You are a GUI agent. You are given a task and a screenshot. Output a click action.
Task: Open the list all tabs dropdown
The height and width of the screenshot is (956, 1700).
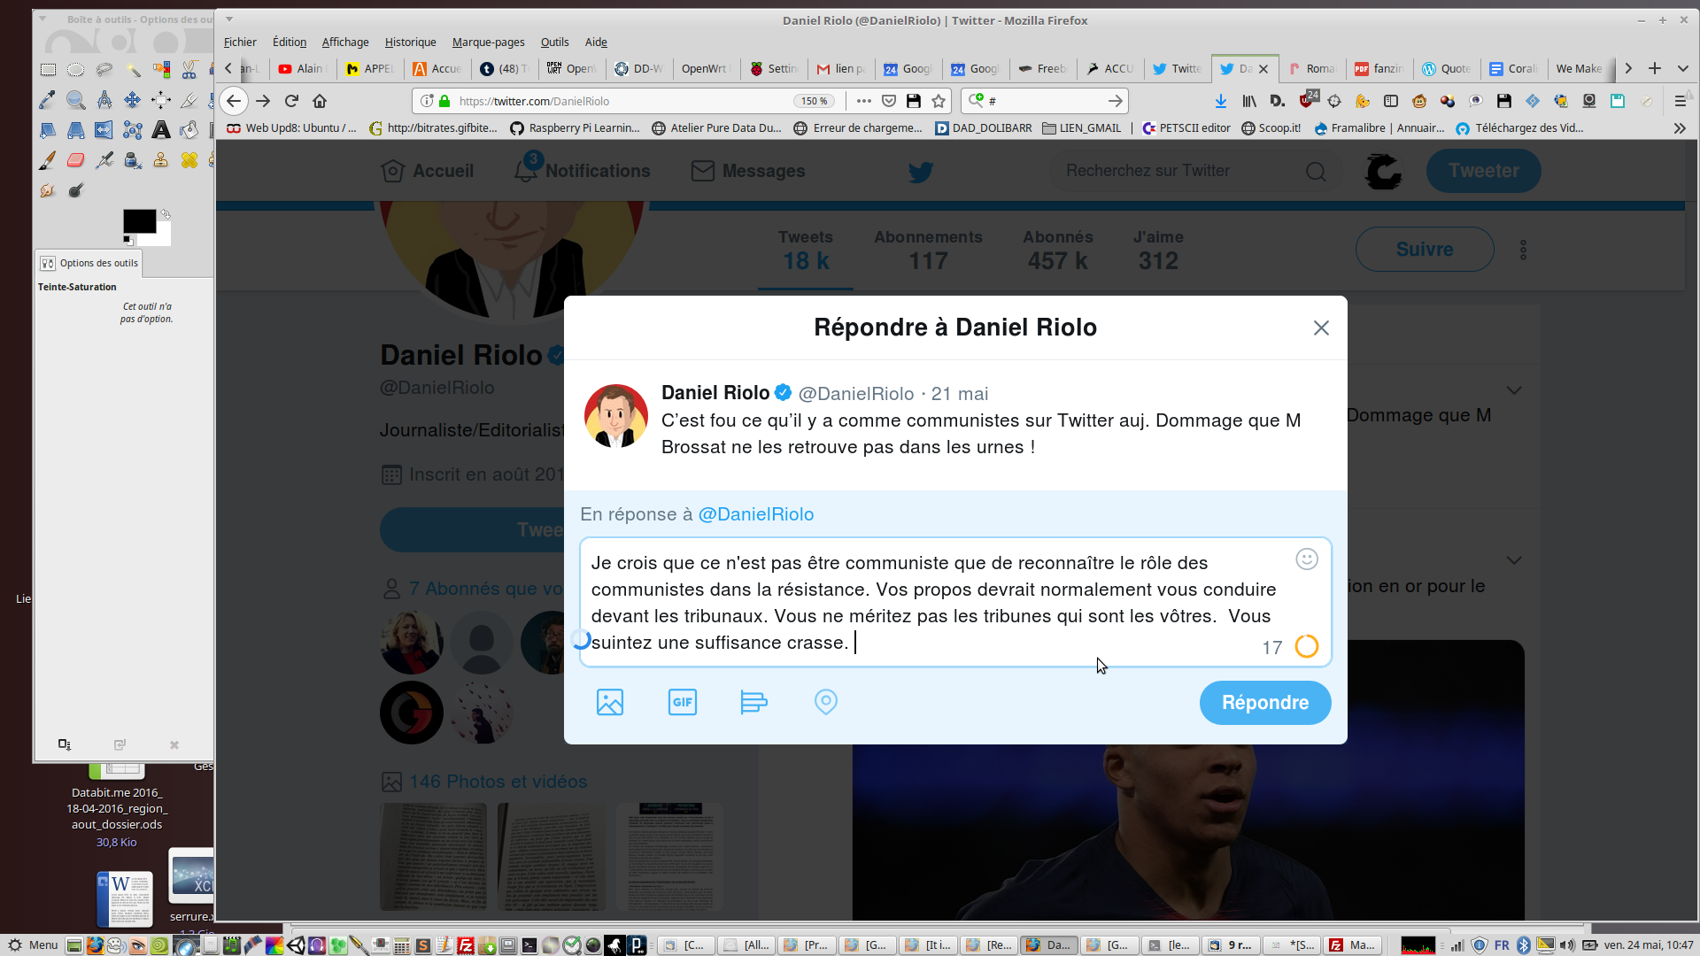1683,68
